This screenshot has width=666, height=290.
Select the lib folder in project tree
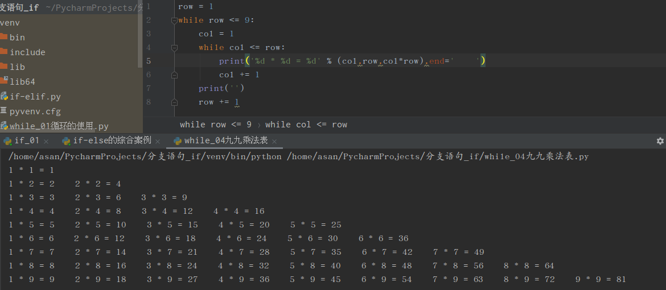point(17,67)
